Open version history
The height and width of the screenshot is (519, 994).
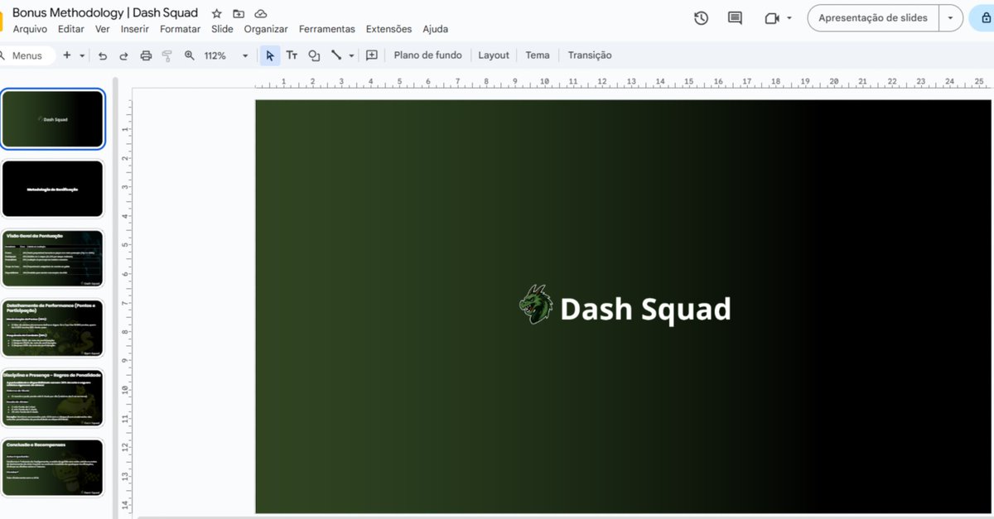point(701,17)
